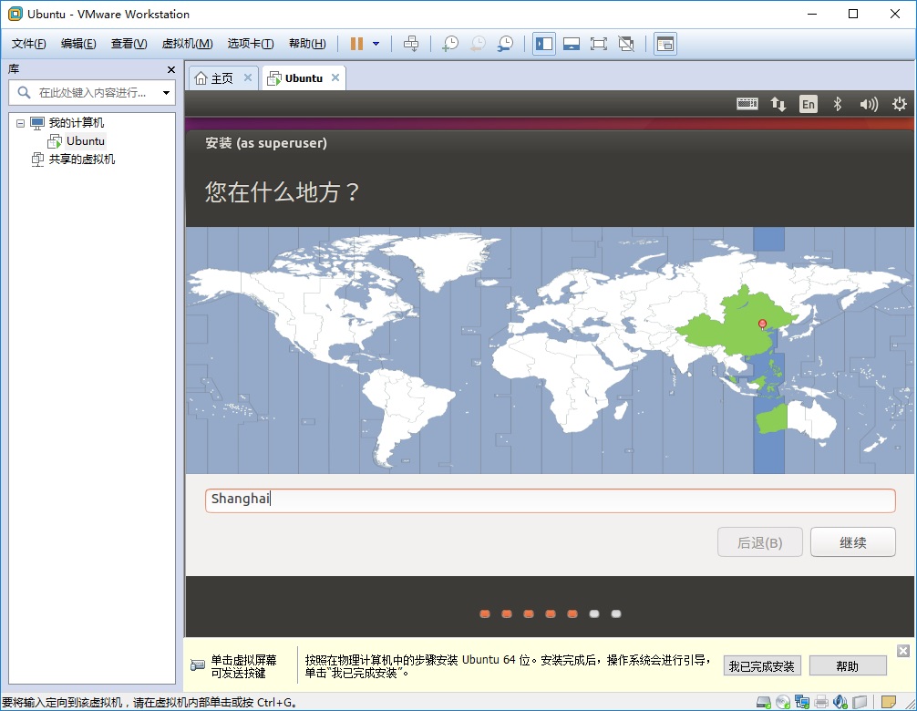Click the Shanghai timezone text field
This screenshot has height=711, width=917.
tap(551, 500)
